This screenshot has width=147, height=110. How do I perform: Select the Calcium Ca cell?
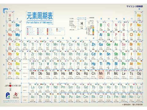click(17, 45)
